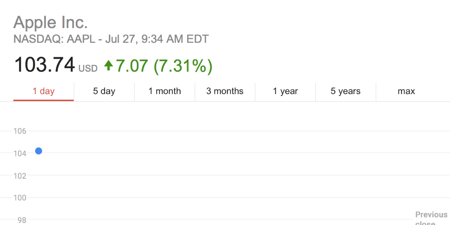Click the Apple Inc. title
The height and width of the screenshot is (225, 450).
[51, 23]
